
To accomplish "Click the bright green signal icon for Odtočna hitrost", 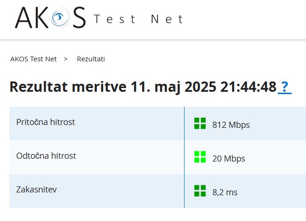I will tap(200, 157).
